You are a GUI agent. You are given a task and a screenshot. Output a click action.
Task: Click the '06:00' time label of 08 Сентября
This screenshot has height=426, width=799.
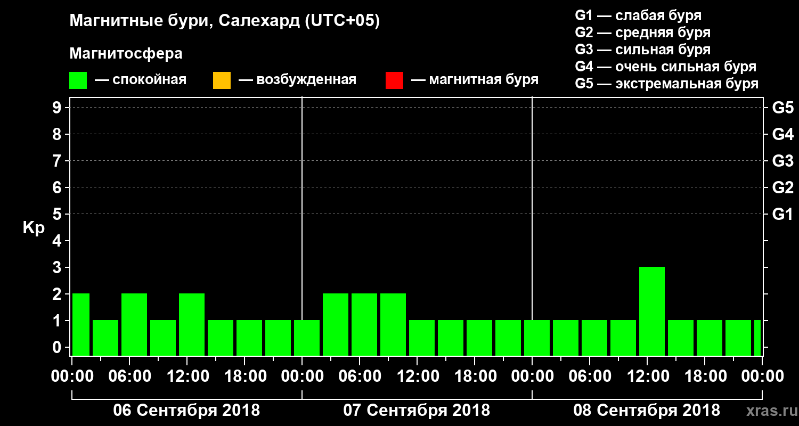pyautogui.click(x=590, y=376)
